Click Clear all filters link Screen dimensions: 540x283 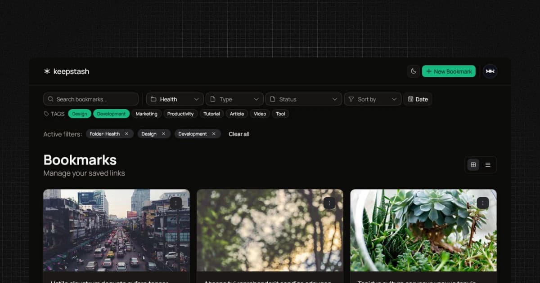coord(239,134)
